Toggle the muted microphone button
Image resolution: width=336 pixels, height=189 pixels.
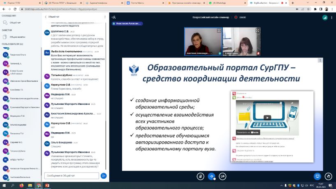coord(200,176)
